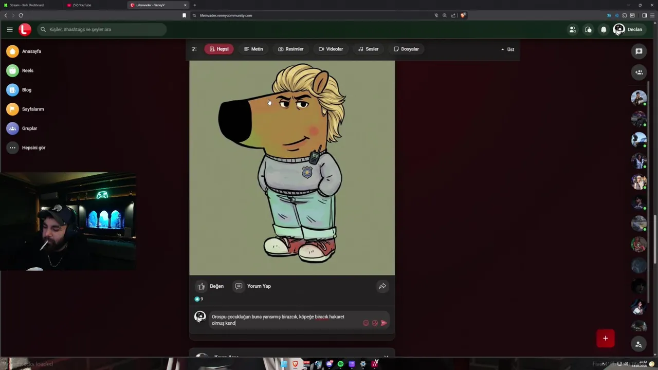View the 9 likes reaction count
Image resolution: width=658 pixels, height=370 pixels.
198,299
